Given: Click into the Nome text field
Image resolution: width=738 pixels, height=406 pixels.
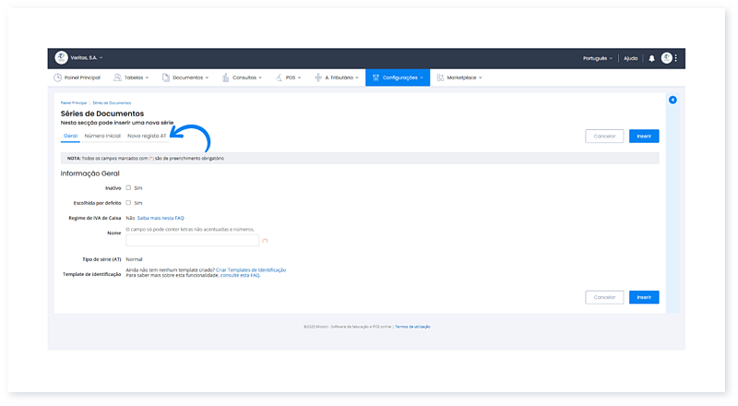Looking at the screenshot, I should coord(192,240).
